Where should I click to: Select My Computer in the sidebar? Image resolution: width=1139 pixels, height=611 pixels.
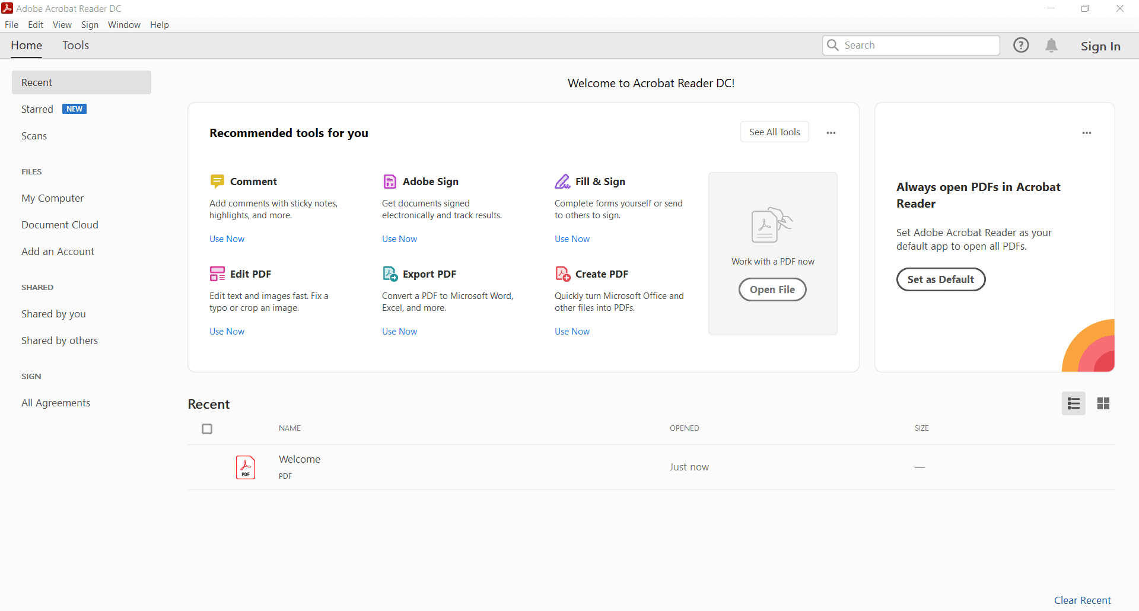point(52,198)
